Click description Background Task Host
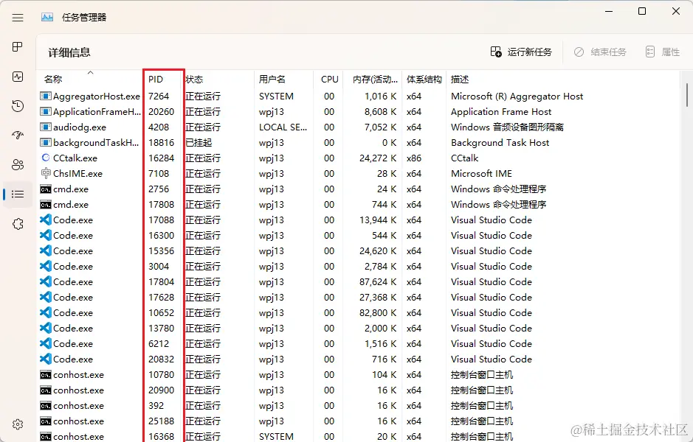The image size is (693, 442). coord(500,142)
